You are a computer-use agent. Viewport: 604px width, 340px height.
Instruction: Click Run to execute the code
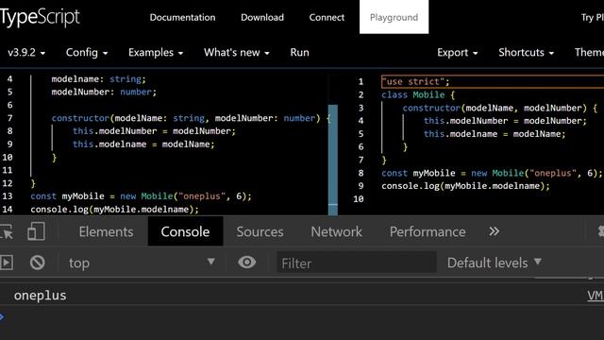(x=299, y=53)
